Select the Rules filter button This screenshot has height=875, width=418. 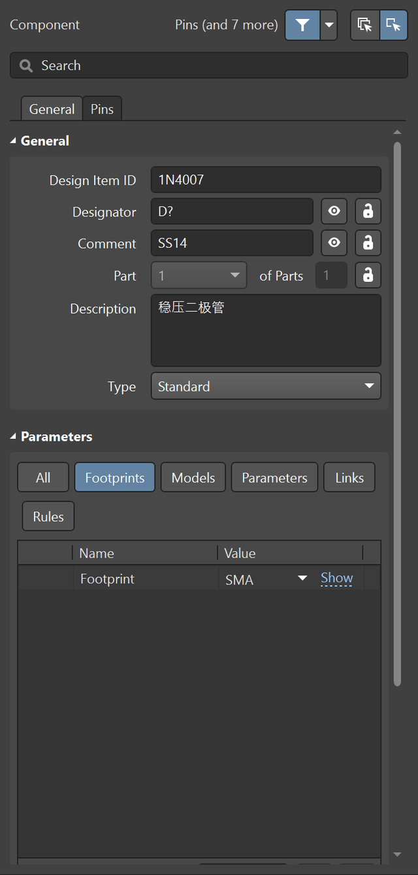click(x=48, y=516)
